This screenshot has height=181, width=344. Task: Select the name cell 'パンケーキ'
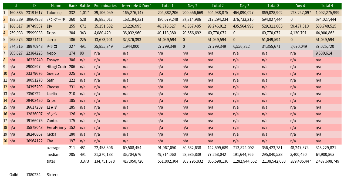[56, 19]
